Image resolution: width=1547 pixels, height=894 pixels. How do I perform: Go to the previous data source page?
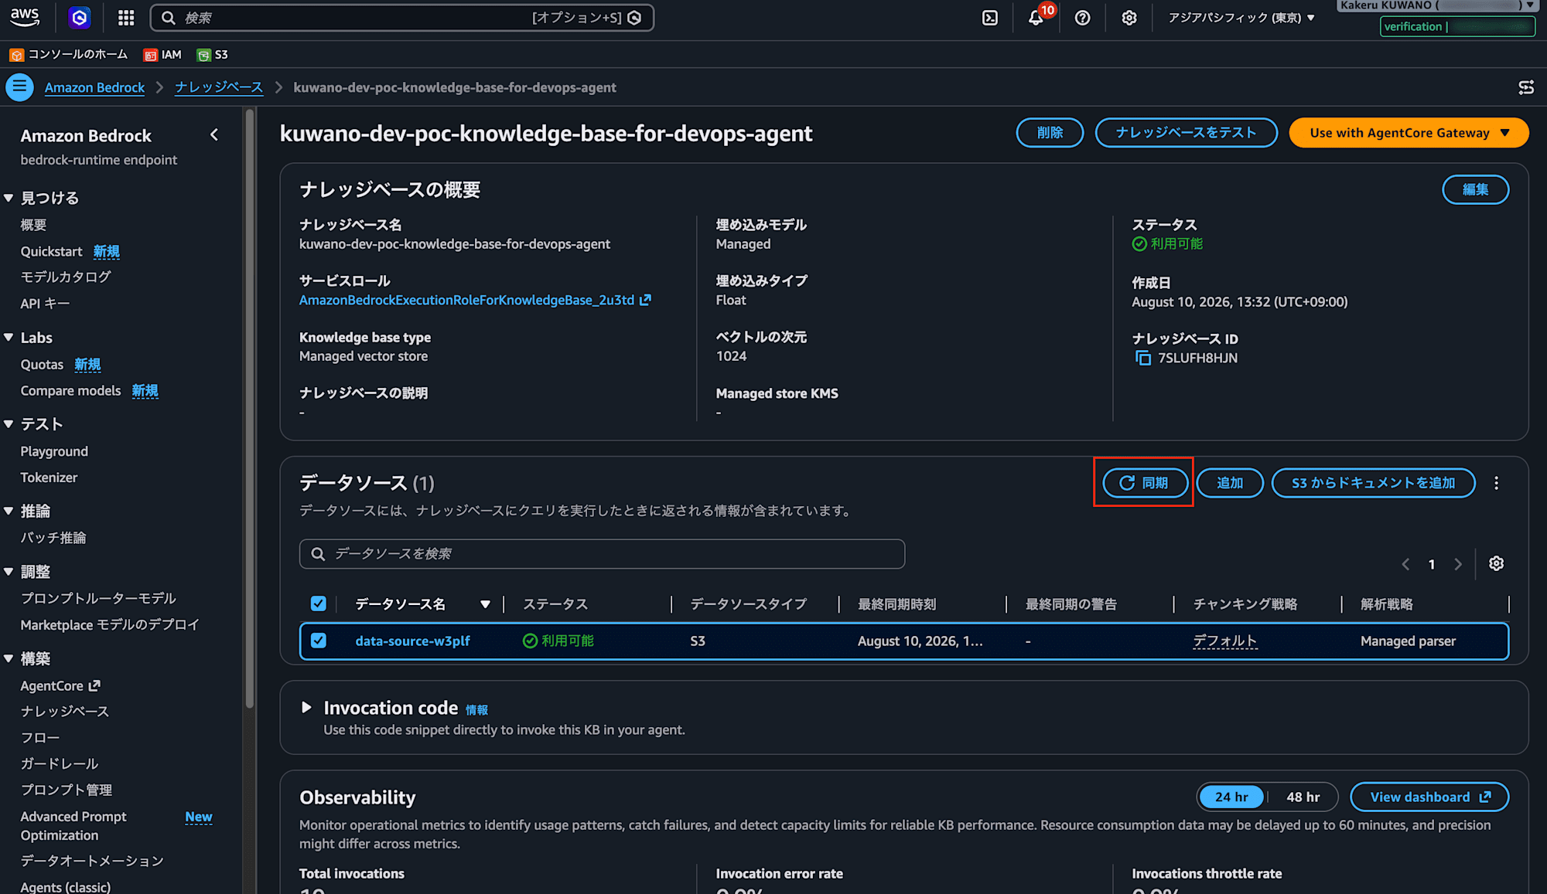pyautogui.click(x=1405, y=564)
